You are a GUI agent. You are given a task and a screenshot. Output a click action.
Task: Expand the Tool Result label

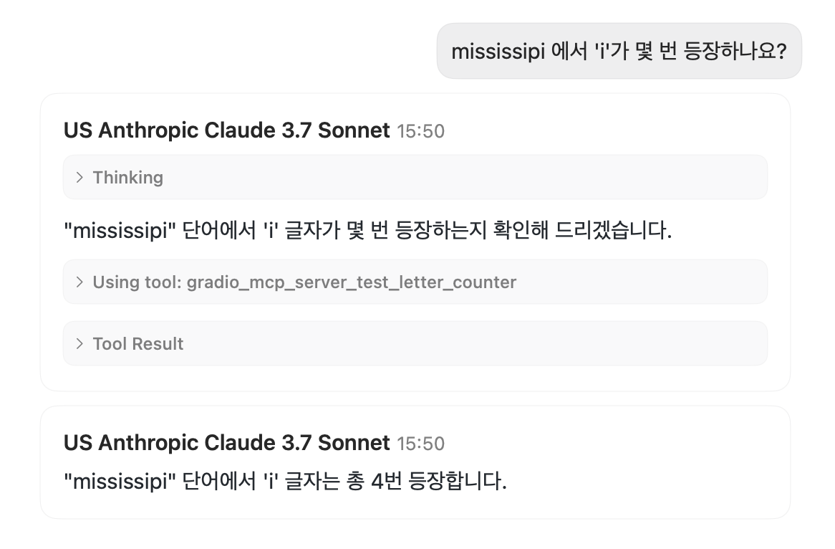pyautogui.click(x=138, y=344)
